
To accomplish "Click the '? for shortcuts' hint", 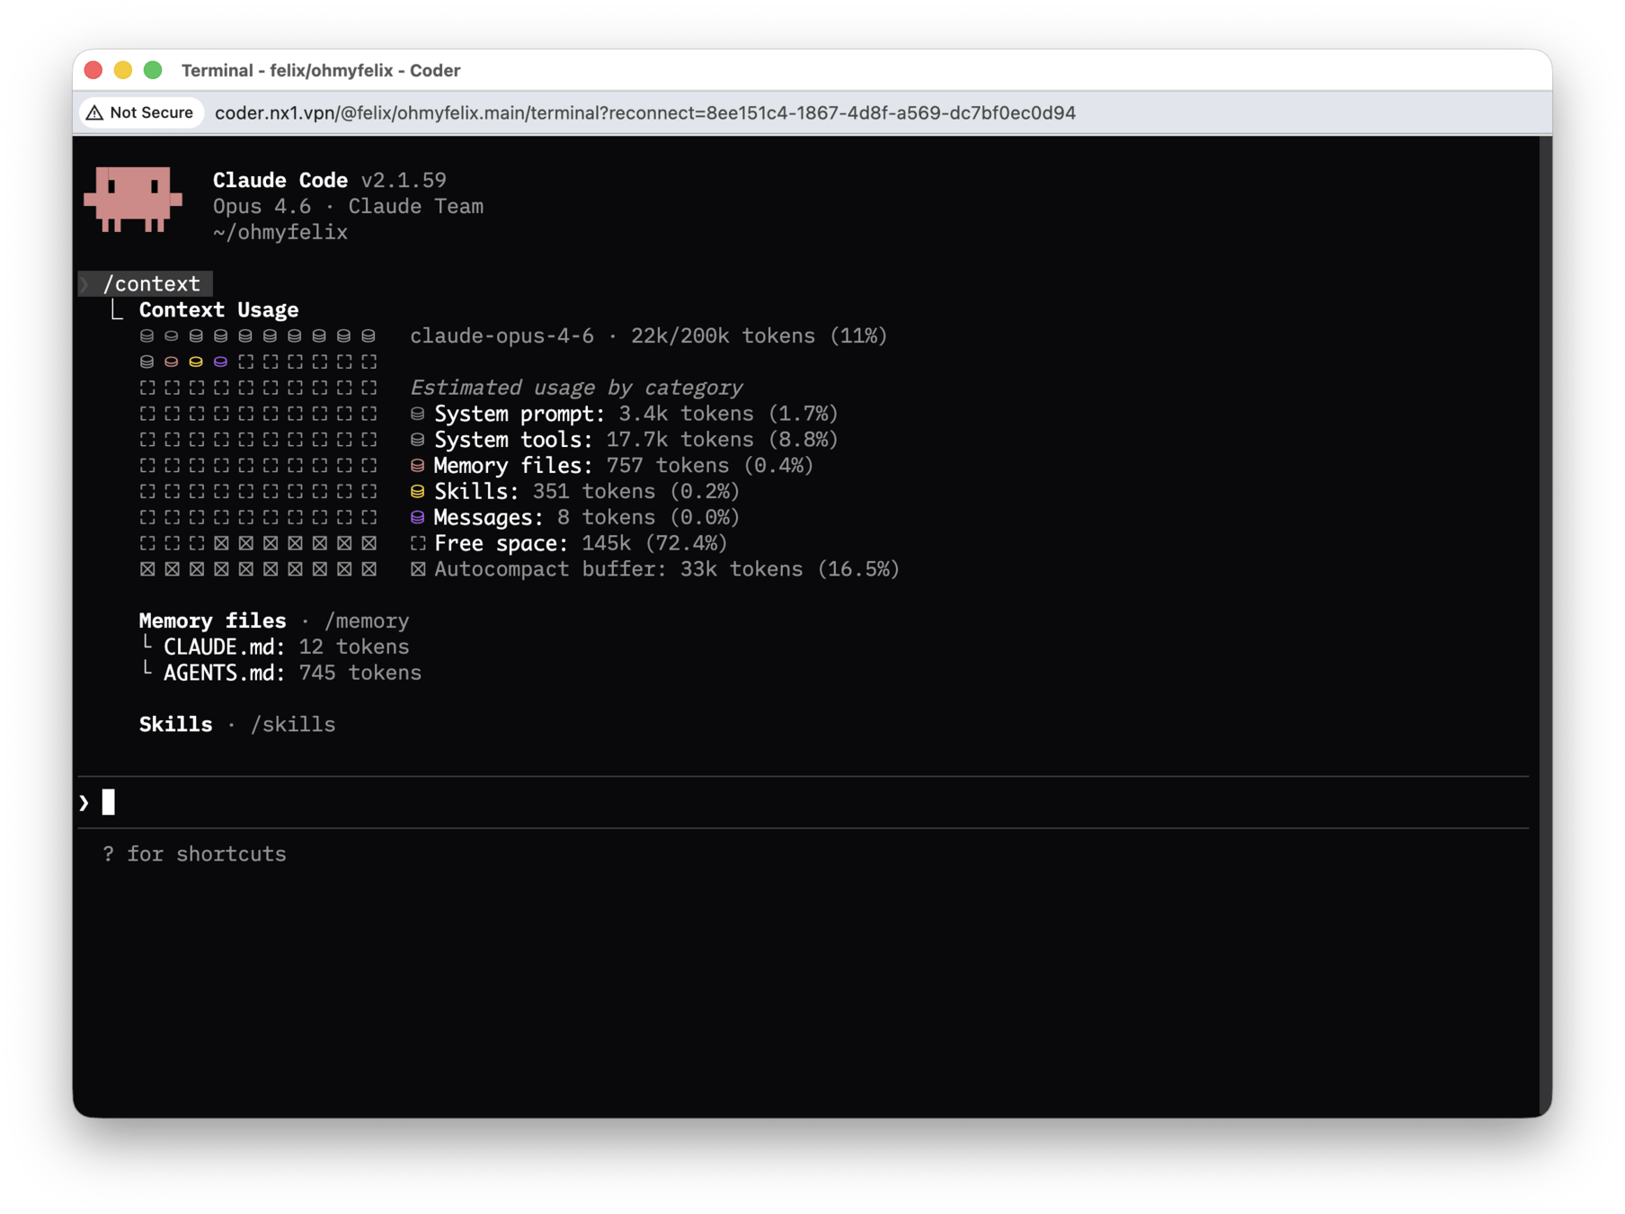I will [x=194, y=854].
